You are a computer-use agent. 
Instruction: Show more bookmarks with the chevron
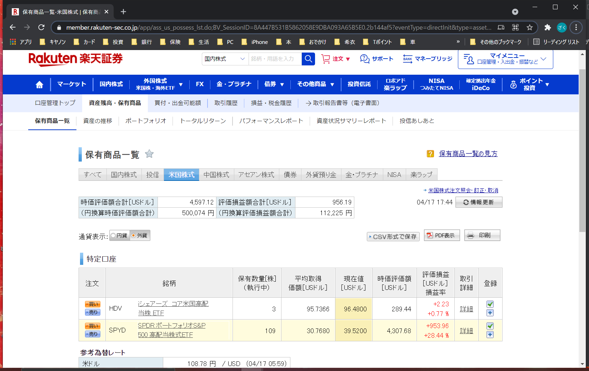(458, 42)
